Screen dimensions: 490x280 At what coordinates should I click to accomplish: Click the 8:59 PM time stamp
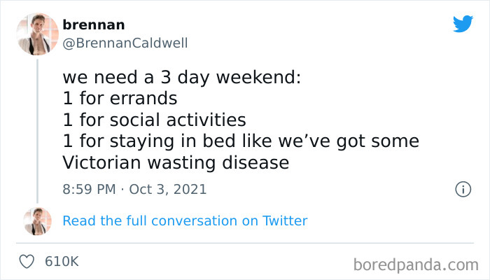(x=90, y=189)
